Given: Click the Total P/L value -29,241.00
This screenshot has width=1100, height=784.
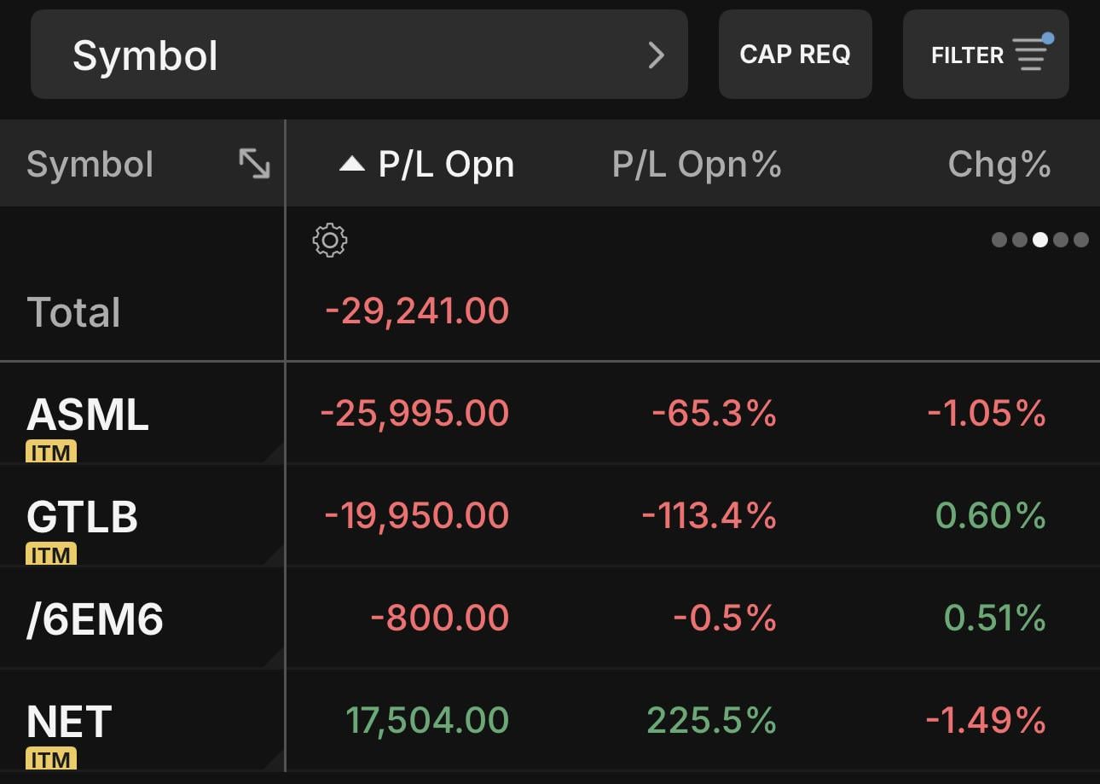Looking at the screenshot, I should pyautogui.click(x=417, y=311).
